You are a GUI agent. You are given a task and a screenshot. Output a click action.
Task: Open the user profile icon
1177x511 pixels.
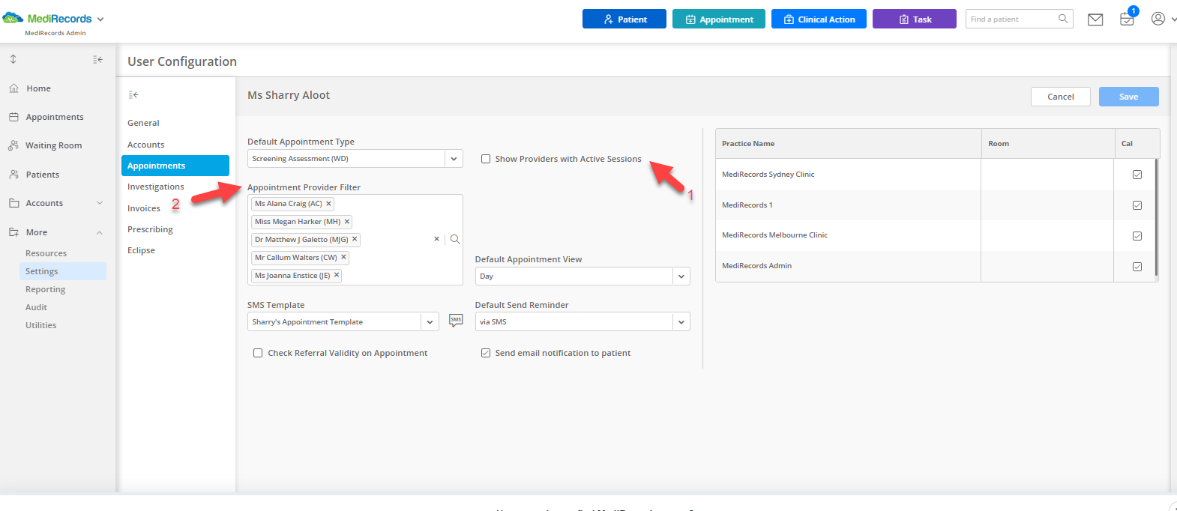1158,19
